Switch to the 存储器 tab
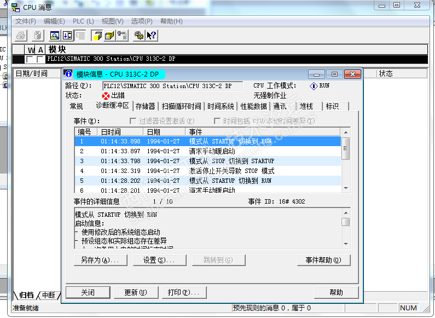The image size is (435, 318). [x=145, y=106]
